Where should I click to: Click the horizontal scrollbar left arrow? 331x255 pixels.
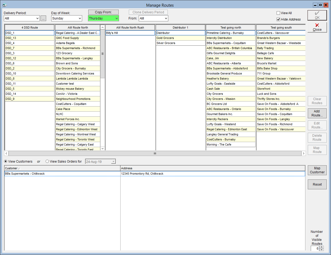coord(6,154)
